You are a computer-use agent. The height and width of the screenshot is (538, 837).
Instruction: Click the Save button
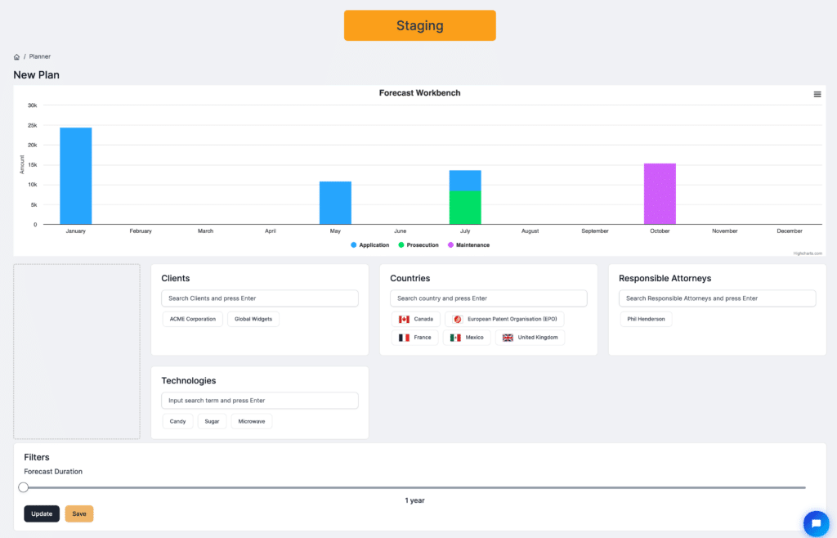(79, 513)
